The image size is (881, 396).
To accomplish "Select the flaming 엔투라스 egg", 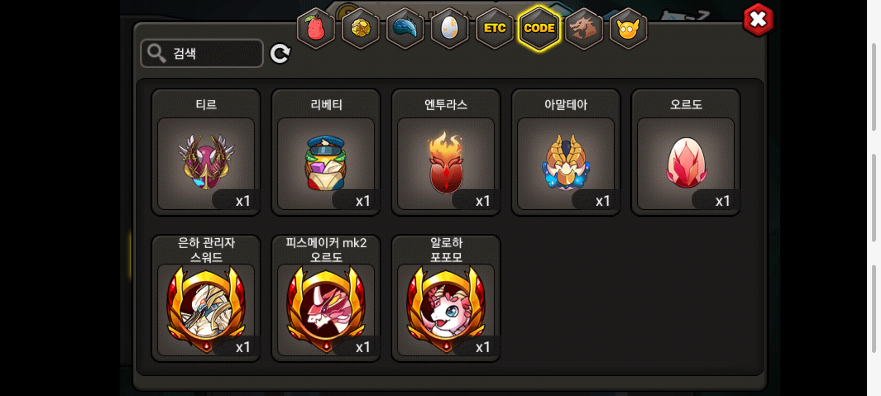I will tap(446, 152).
